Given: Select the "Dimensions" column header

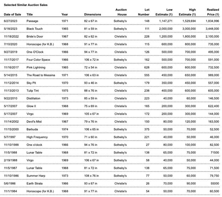Looking at the screenshot, I should [x=92, y=15].
